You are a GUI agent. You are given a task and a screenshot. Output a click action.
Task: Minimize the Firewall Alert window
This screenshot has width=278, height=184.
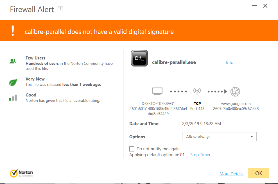255,6
